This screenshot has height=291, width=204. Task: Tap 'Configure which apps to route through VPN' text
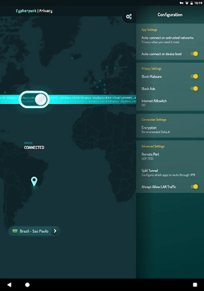[168, 175]
